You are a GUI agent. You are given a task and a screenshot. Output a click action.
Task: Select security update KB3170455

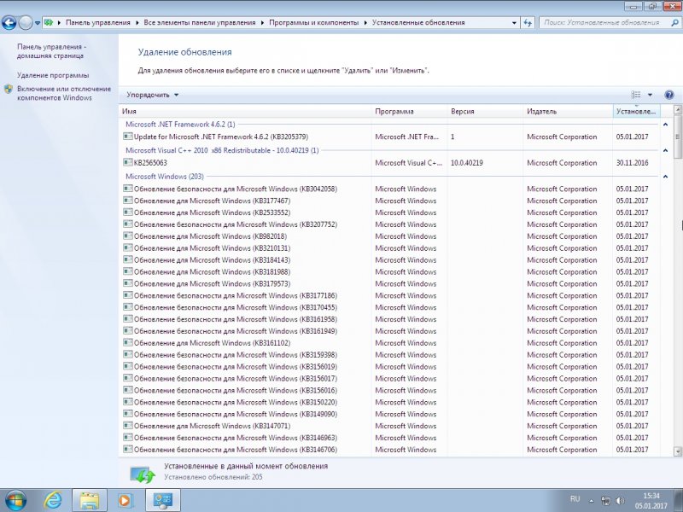pos(390,307)
